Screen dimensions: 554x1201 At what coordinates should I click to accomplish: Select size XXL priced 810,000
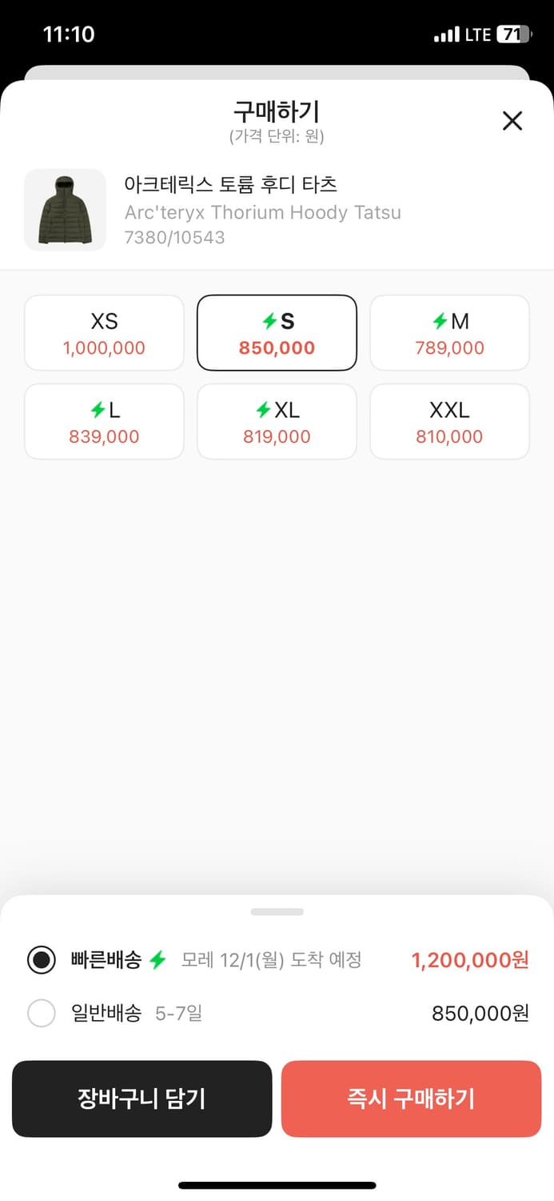[x=449, y=421]
